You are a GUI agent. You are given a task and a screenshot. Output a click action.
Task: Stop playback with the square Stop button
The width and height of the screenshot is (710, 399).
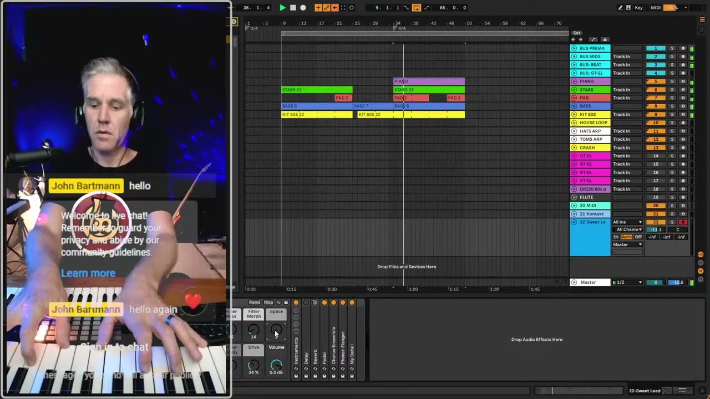(293, 8)
